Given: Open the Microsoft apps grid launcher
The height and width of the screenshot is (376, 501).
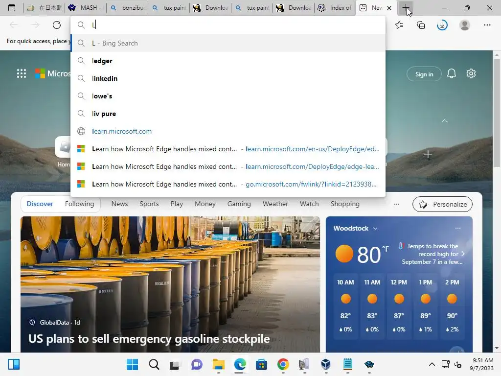Looking at the screenshot, I should (x=22, y=73).
